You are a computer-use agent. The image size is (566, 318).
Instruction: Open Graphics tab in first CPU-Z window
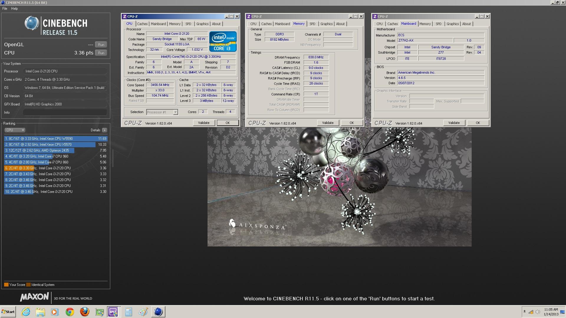coord(202,24)
